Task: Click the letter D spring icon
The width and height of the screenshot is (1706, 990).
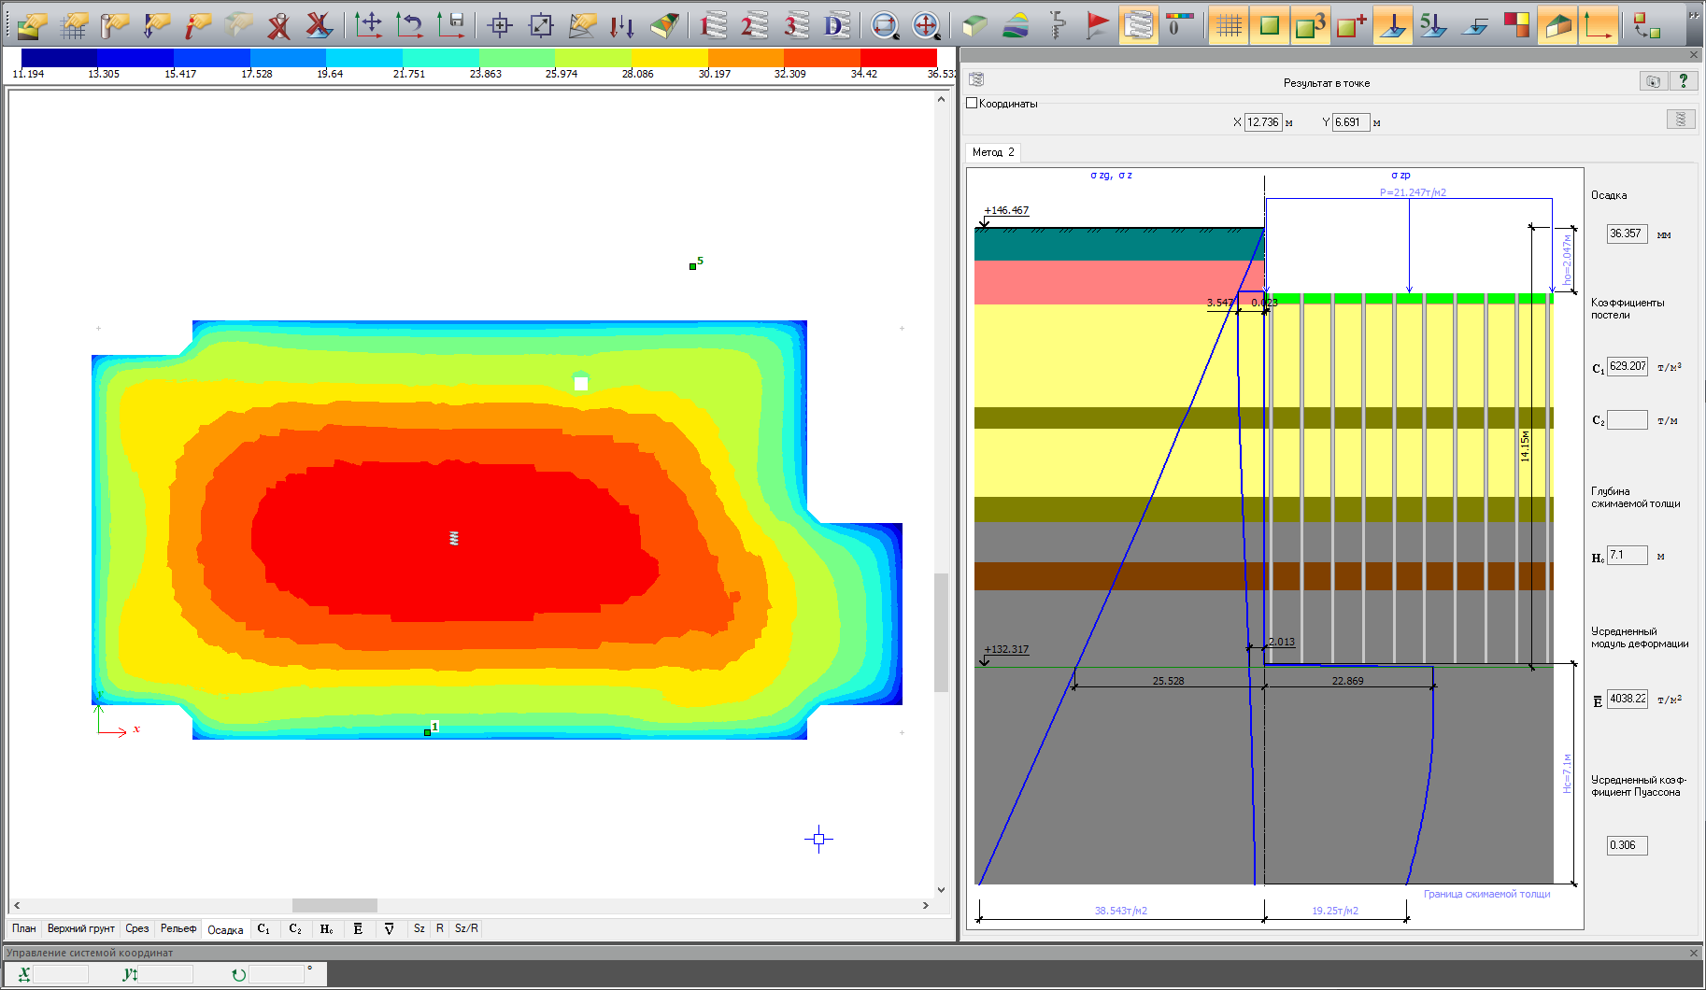Action: tap(836, 25)
